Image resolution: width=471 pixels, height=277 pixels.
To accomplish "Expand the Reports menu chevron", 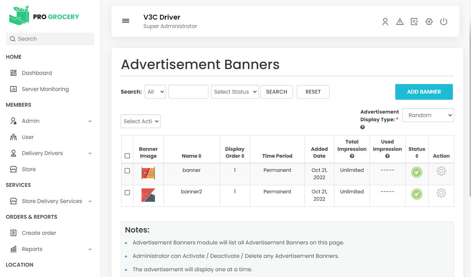I will click(x=90, y=249).
